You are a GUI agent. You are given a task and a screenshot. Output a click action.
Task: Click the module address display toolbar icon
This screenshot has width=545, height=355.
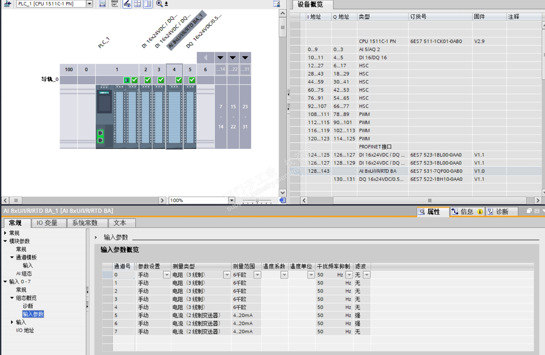tap(102, 4)
